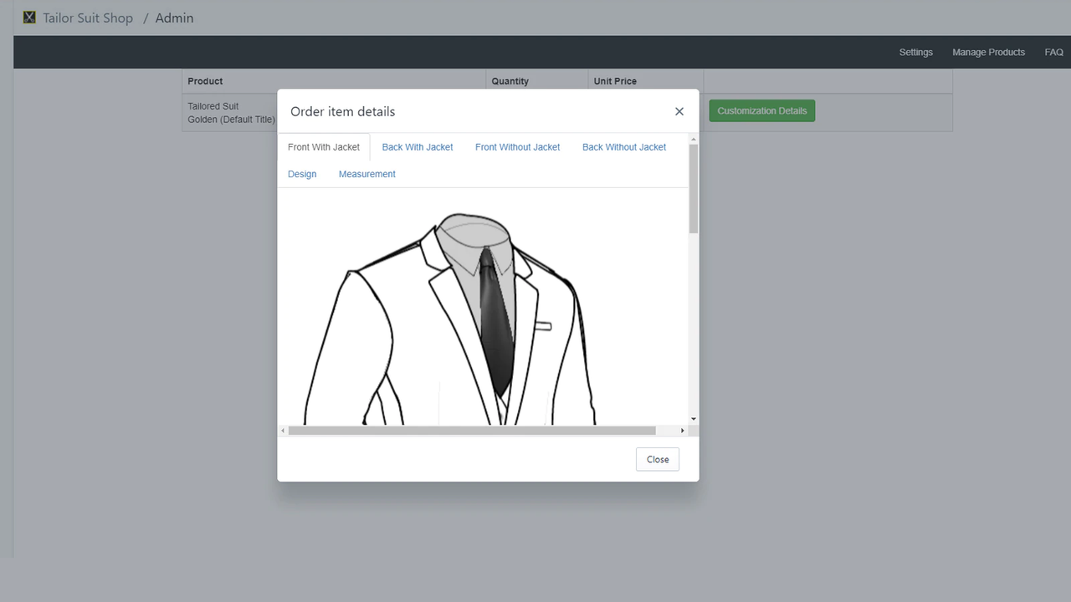
Task: Click the vertical scrollbar up arrow
Action: point(694,138)
